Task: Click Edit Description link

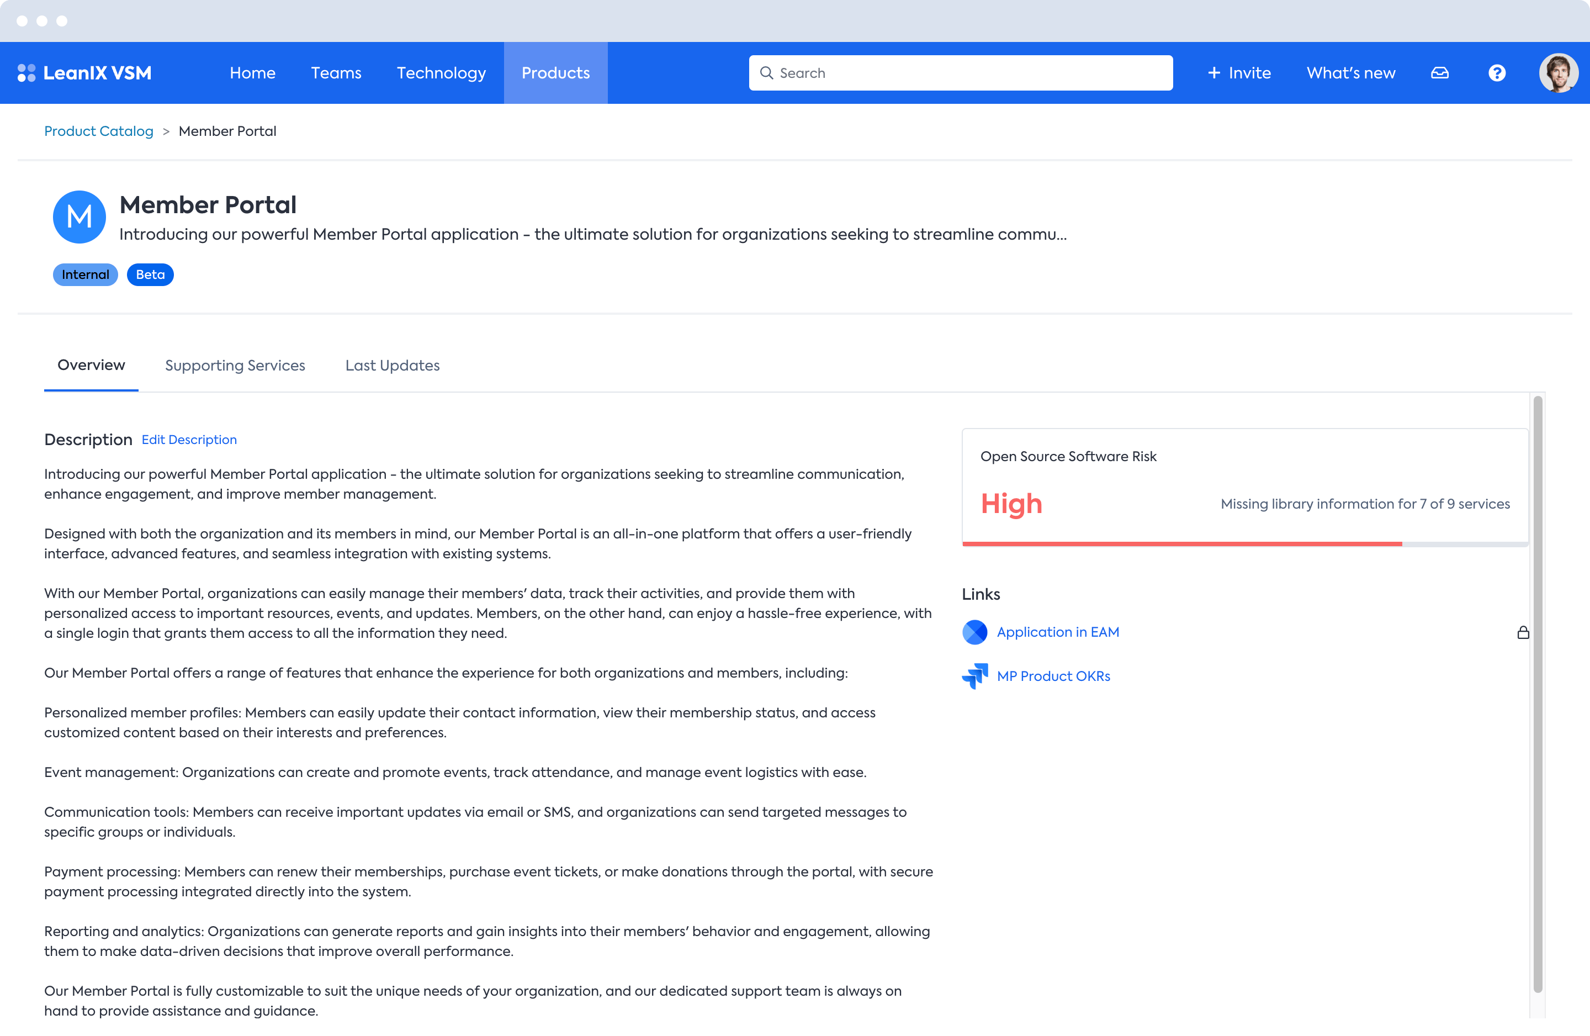Action: tap(189, 440)
